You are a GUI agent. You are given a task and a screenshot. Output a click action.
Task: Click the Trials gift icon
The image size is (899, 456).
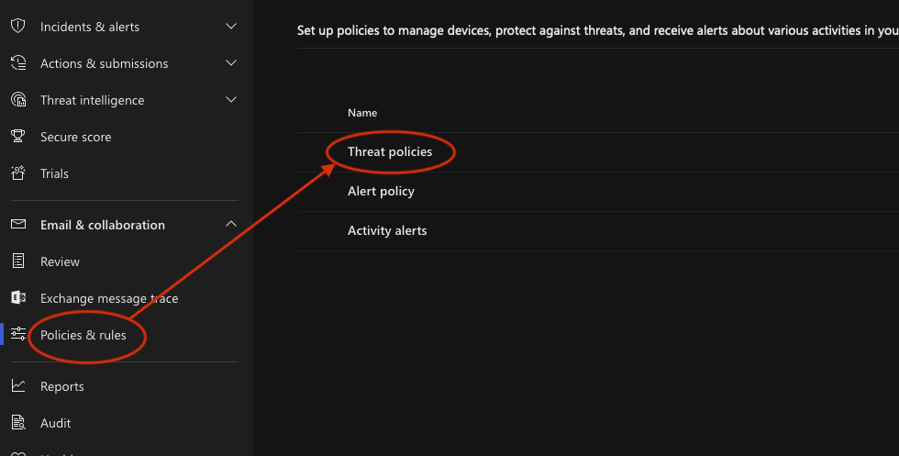click(17, 173)
